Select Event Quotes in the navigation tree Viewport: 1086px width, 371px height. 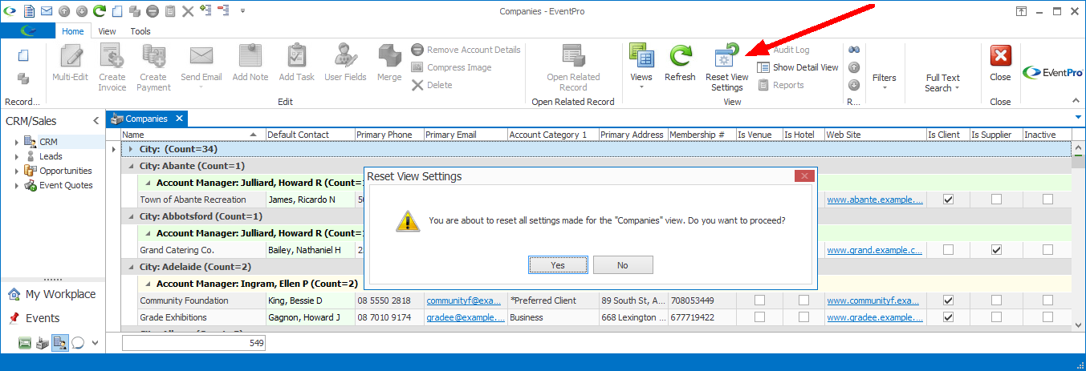pos(66,185)
